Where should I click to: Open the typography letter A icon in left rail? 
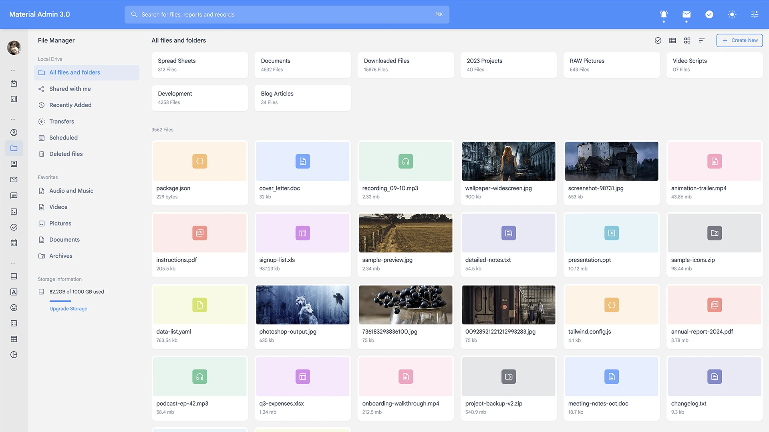tap(14, 292)
